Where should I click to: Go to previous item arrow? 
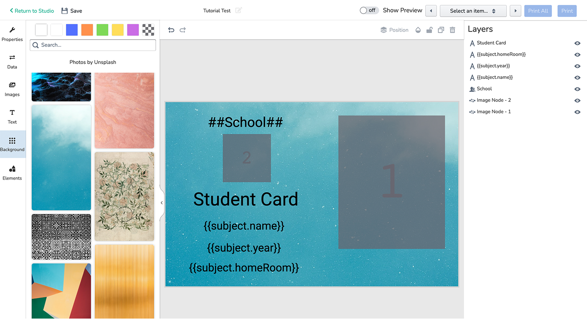point(431,11)
